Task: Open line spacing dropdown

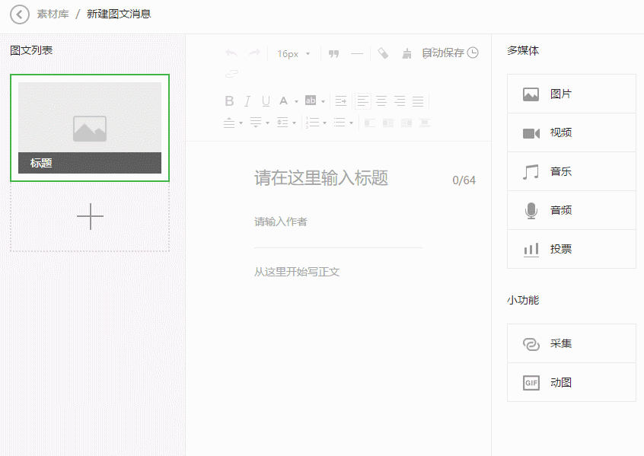Action: tap(286, 123)
